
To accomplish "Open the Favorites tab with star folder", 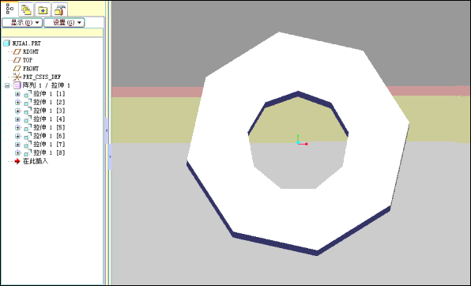I will [x=43, y=9].
